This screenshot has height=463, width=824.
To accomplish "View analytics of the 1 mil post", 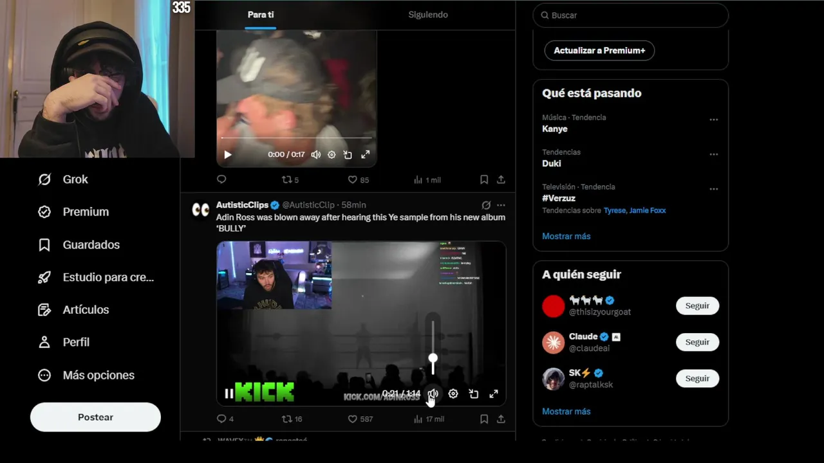I will point(427,180).
